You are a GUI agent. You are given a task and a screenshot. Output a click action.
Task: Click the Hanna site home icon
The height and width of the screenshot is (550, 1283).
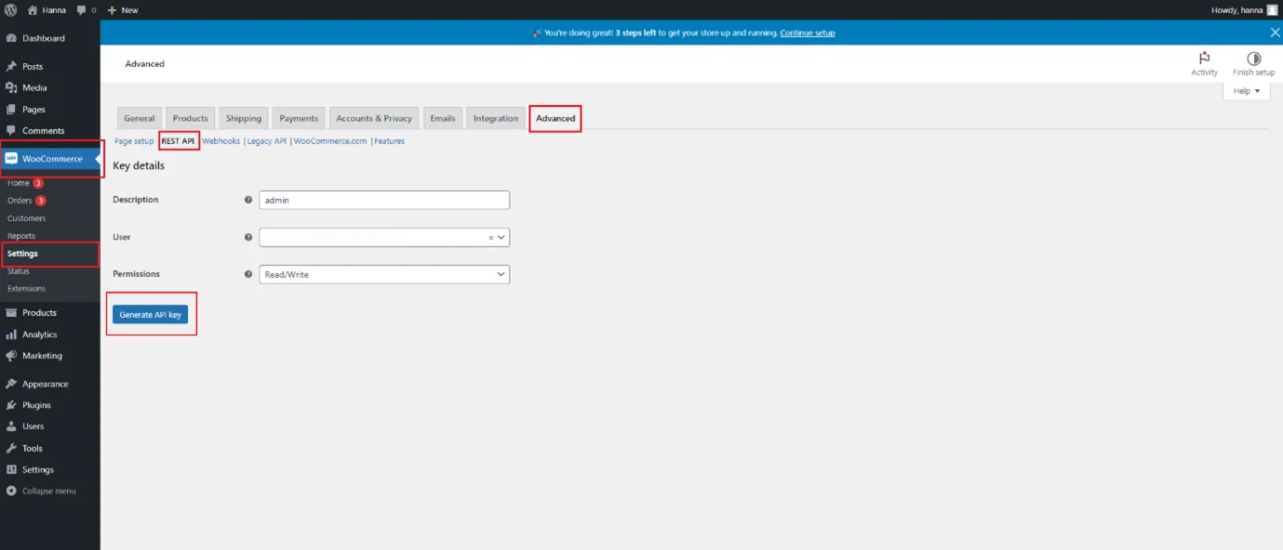click(x=33, y=9)
